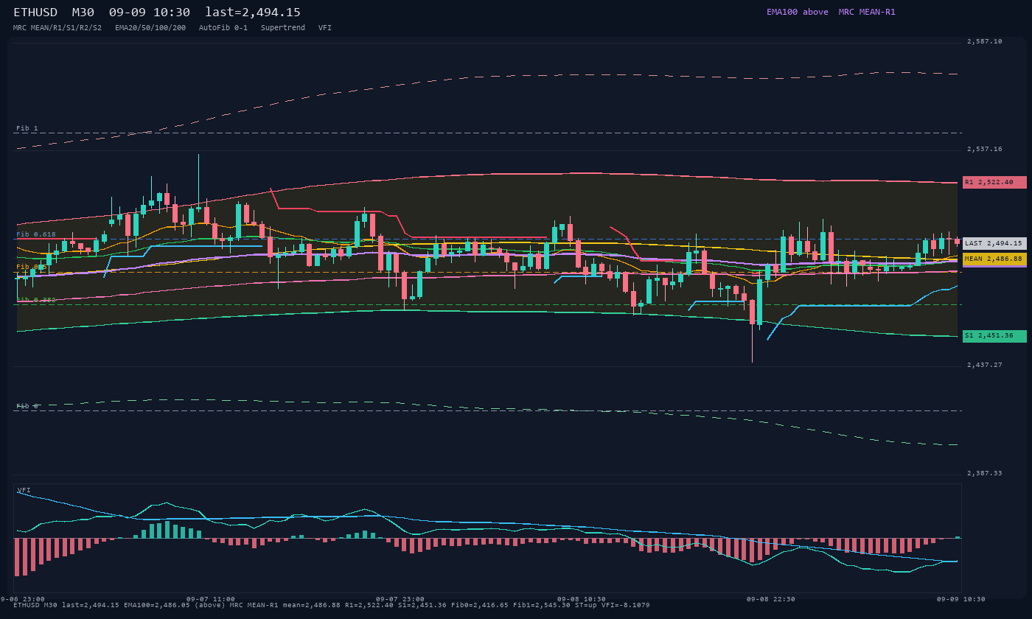Click the S1 2,451.36 price tag
This screenshot has width=1032, height=619.
click(x=994, y=336)
